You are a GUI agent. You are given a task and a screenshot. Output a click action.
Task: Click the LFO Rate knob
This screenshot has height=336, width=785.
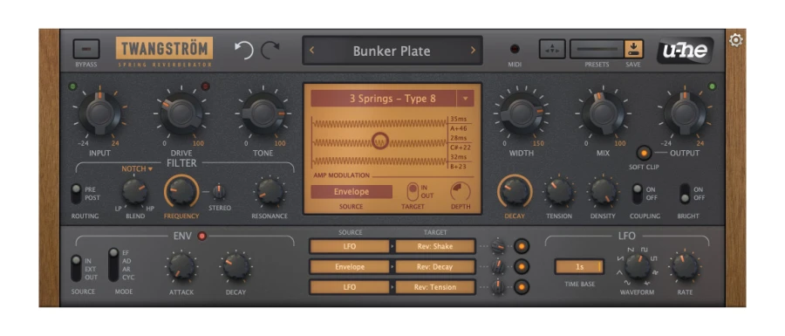click(x=685, y=266)
